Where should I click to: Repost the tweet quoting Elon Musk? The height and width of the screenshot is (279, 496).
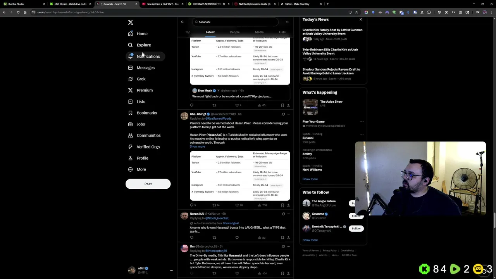[214, 105]
